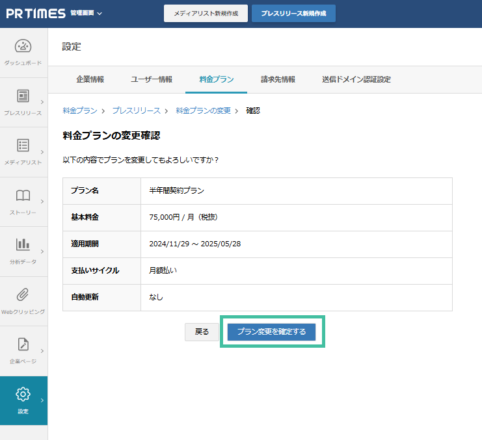Click the Web Clipping paperclip icon

[x=23, y=294]
